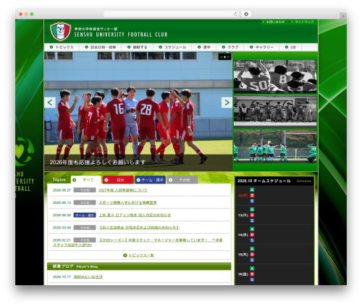Click the slideshow pagination dots indicator

point(224,57)
